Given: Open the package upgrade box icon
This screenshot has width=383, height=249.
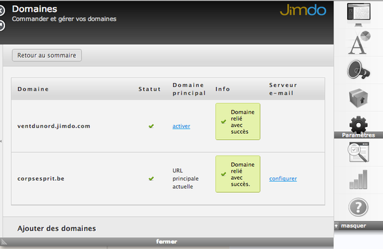Looking at the screenshot, I should (358, 98).
